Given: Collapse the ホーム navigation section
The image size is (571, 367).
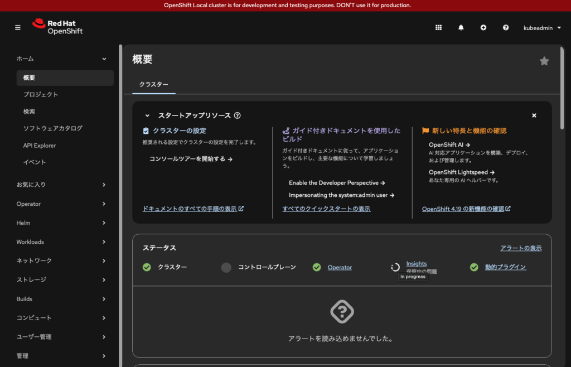Looking at the screenshot, I should click(61, 59).
